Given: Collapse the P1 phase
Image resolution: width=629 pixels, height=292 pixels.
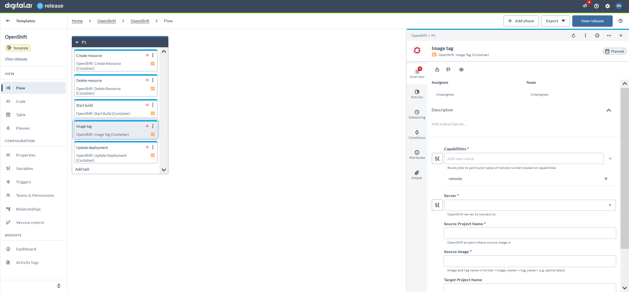Looking at the screenshot, I should [x=77, y=42].
